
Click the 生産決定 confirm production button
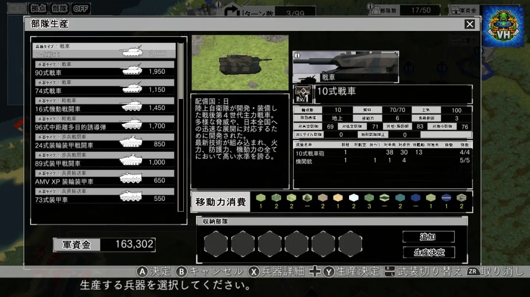pyautogui.click(x=429, y=252)
